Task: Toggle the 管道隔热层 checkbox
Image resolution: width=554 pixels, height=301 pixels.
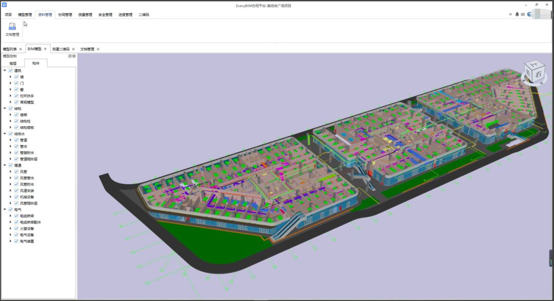Action: 16,159
